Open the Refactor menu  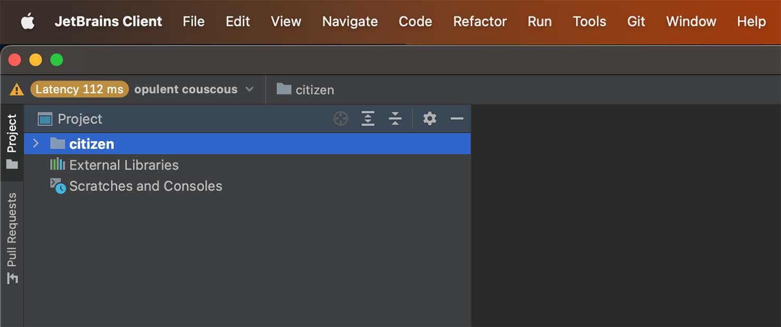pos(480,22)
